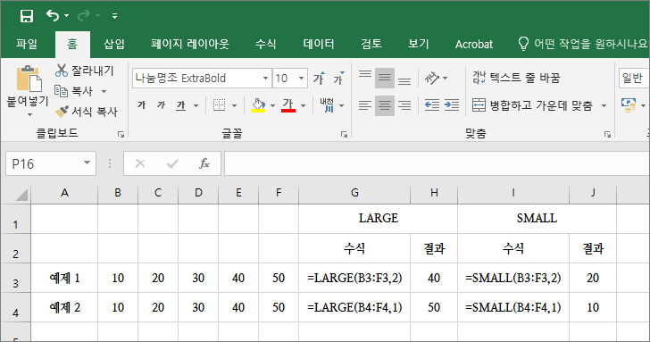Open the Customize Quick Access Toolbar arrow
This screenshot has width=650, height=342.
coord(114,16)
